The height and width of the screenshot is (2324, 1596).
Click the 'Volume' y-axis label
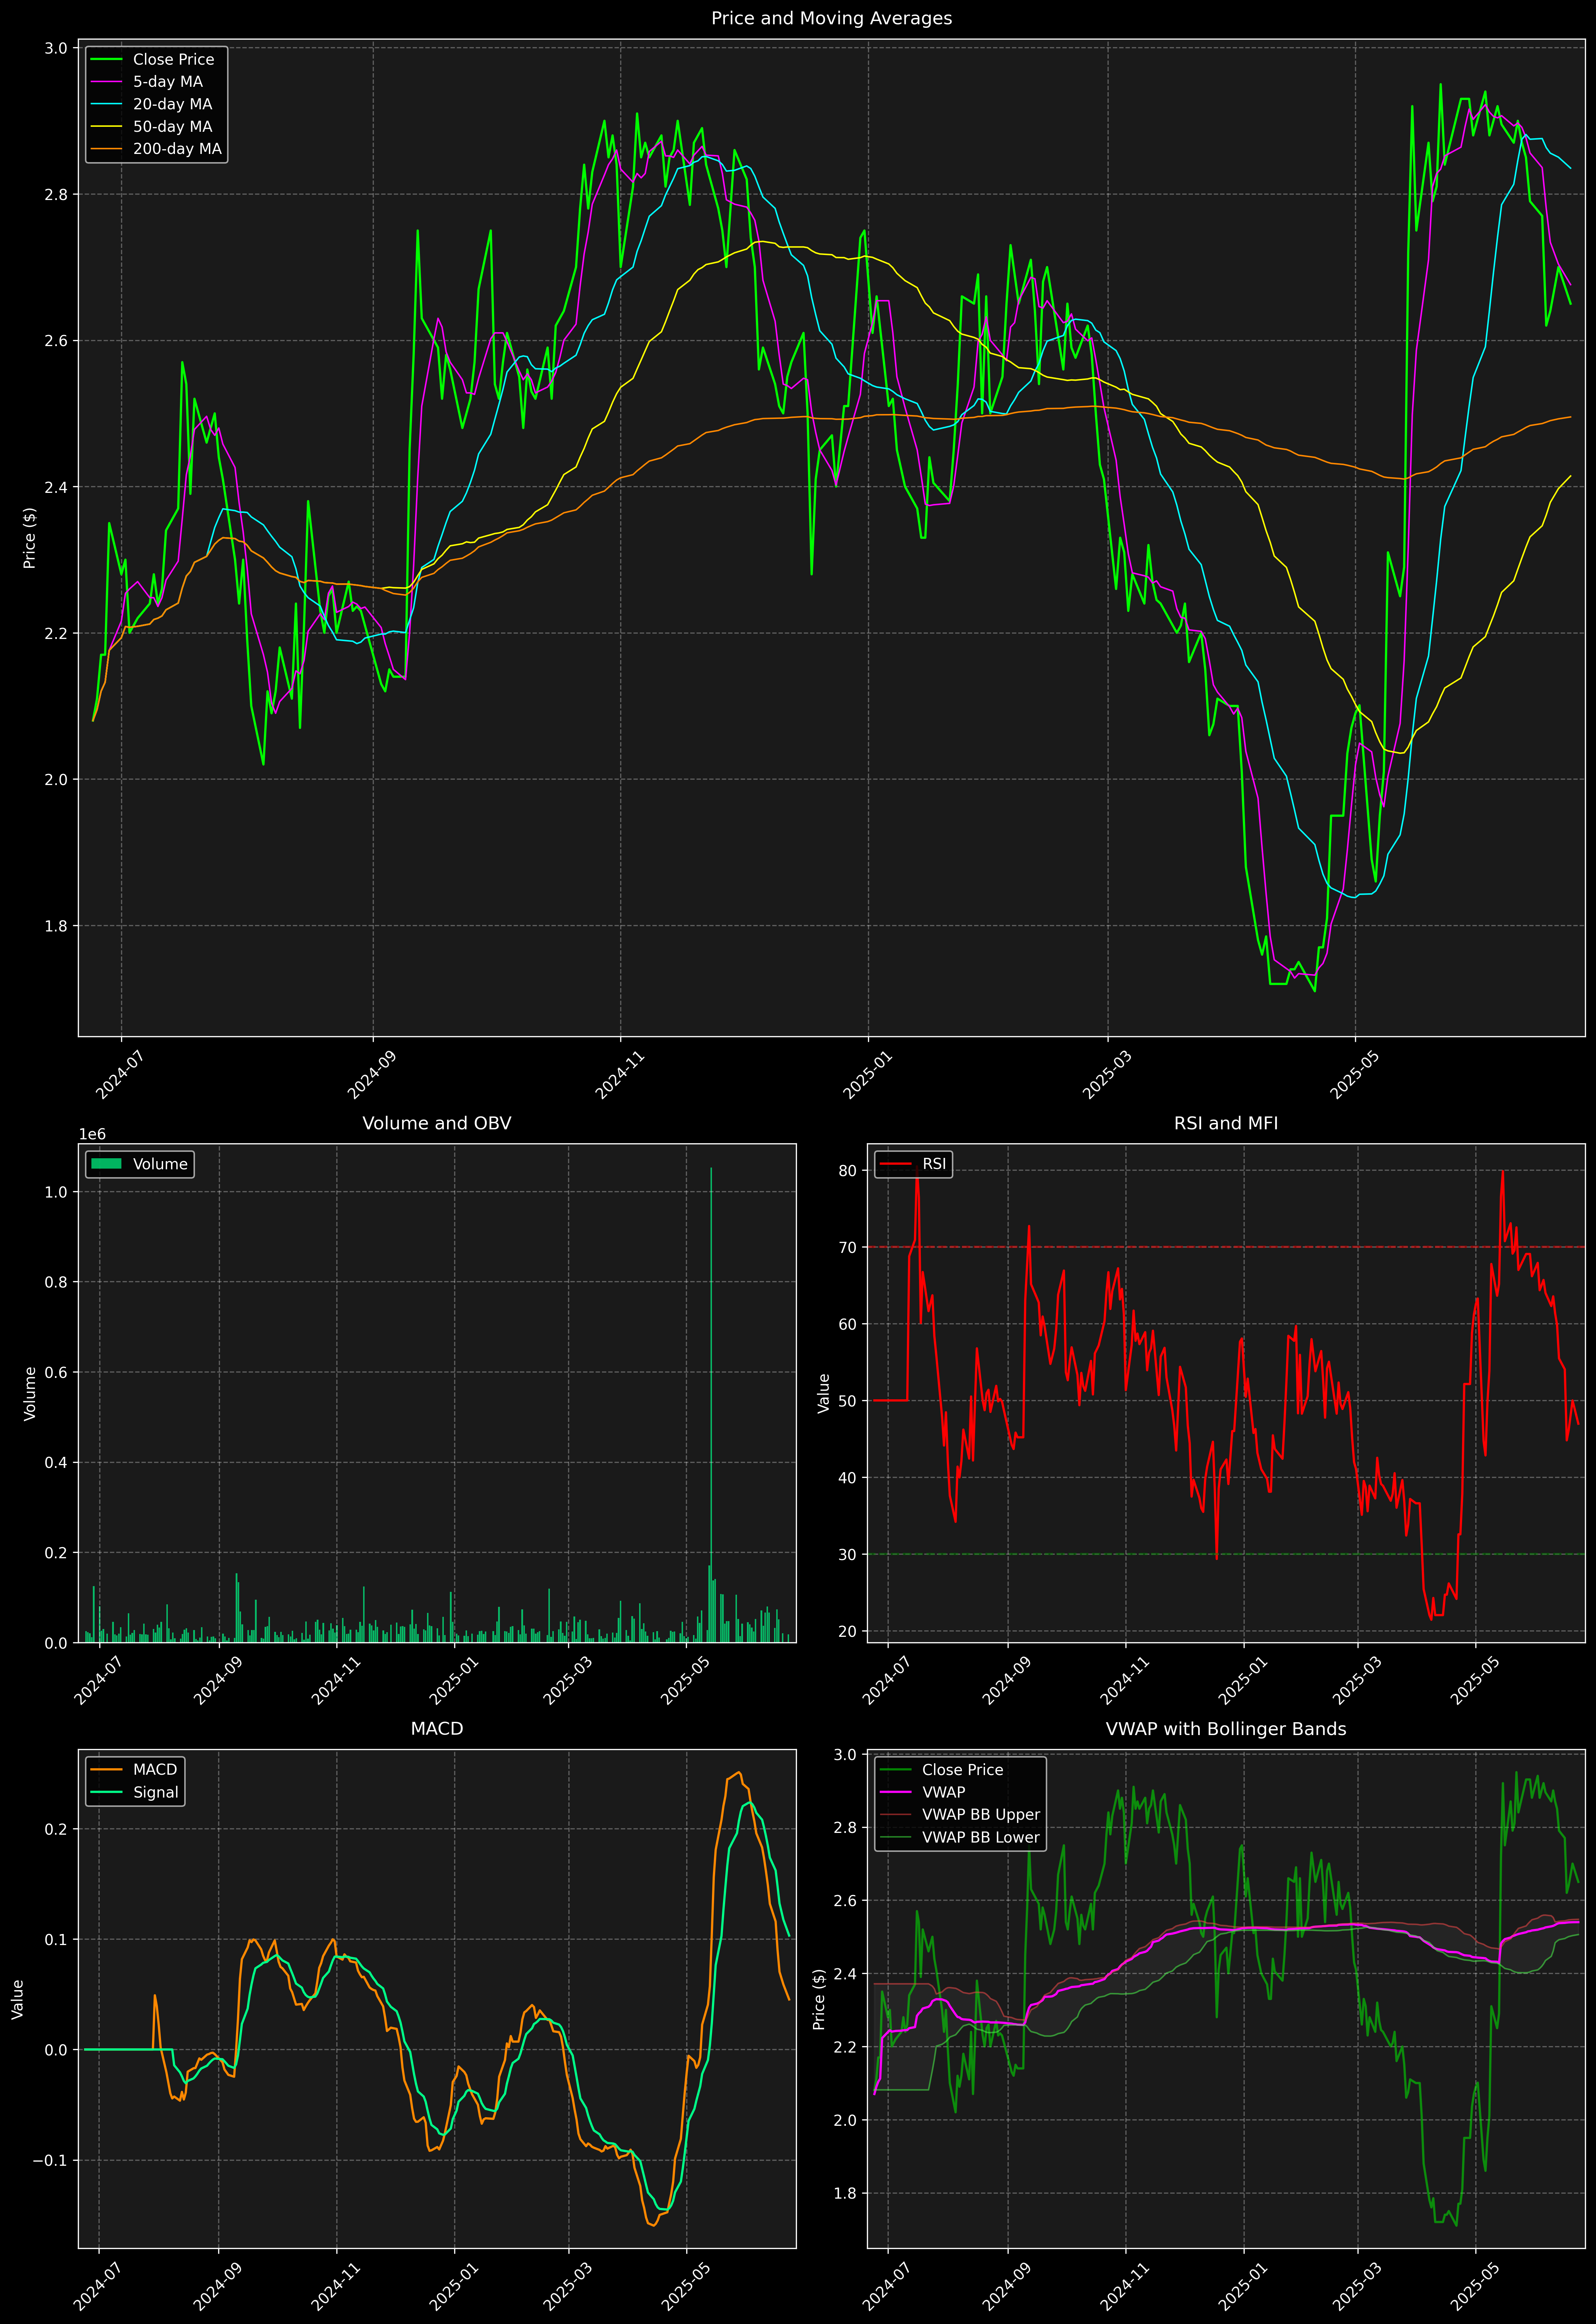click(x=30, y=1393)
